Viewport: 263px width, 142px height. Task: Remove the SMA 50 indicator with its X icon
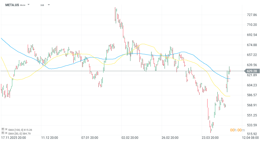(6, 133)
